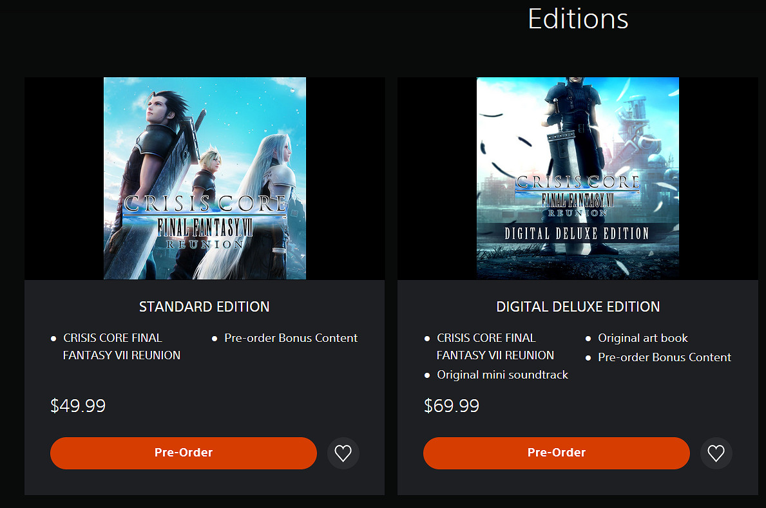Click Deluxe Edition's CRISIS CORE FINAL FANTASY item
Viewport: 766px width, 508px height.
point(495,346)
